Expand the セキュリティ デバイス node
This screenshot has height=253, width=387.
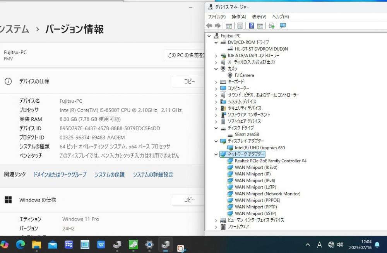point(216,109)
